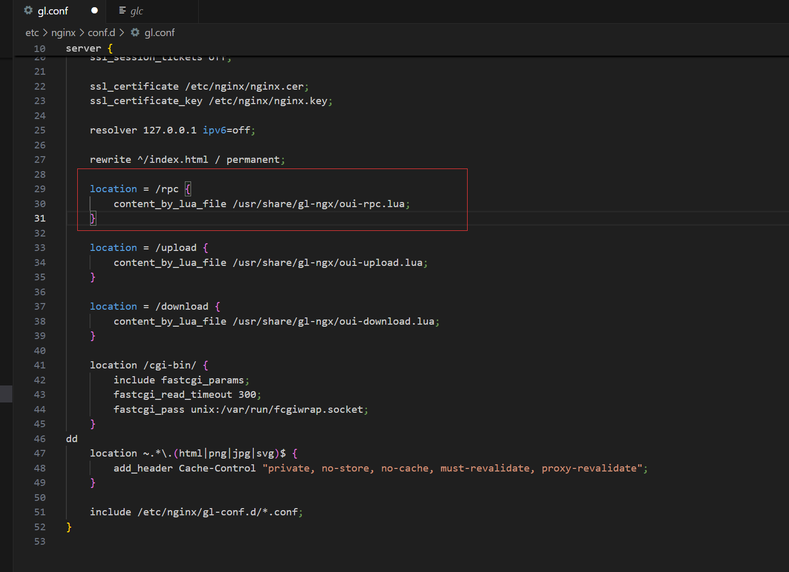Click the rewrite ^/index.html line
Viewport: 789px width, 572px height.
click(x=187, y=160)
